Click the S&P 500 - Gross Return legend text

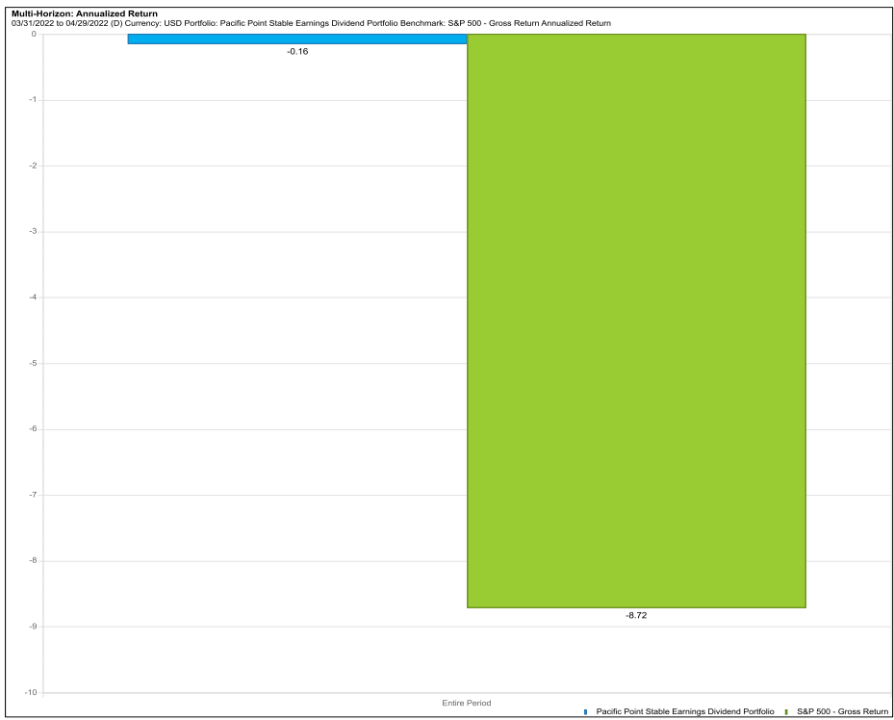point(843,711)
